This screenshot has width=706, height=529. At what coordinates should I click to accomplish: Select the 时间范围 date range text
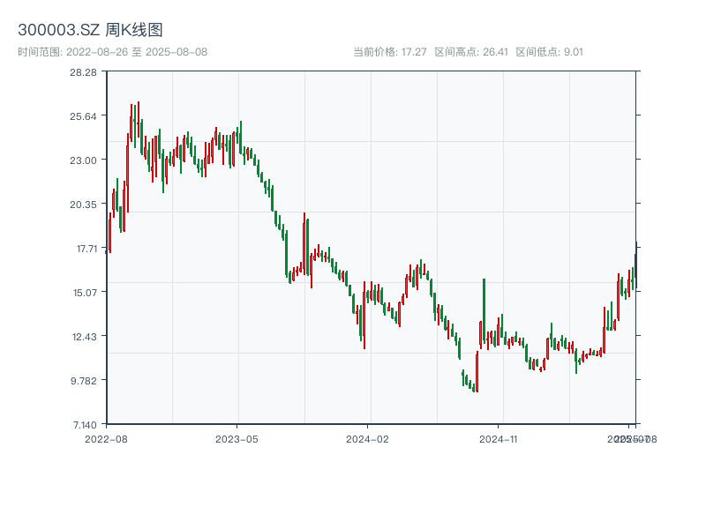pos(113,52)
